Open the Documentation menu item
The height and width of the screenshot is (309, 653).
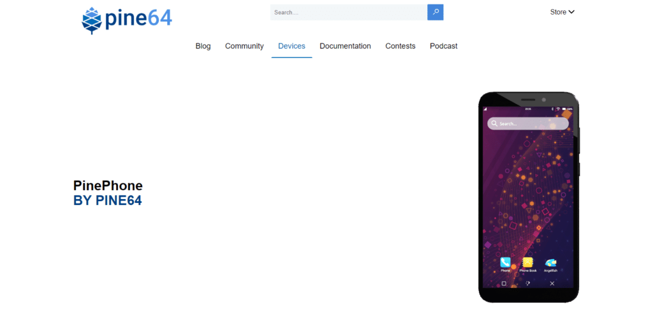(x=345, y=46)
